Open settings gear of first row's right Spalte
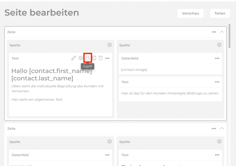The image size is (236, 166). [219, 45]
